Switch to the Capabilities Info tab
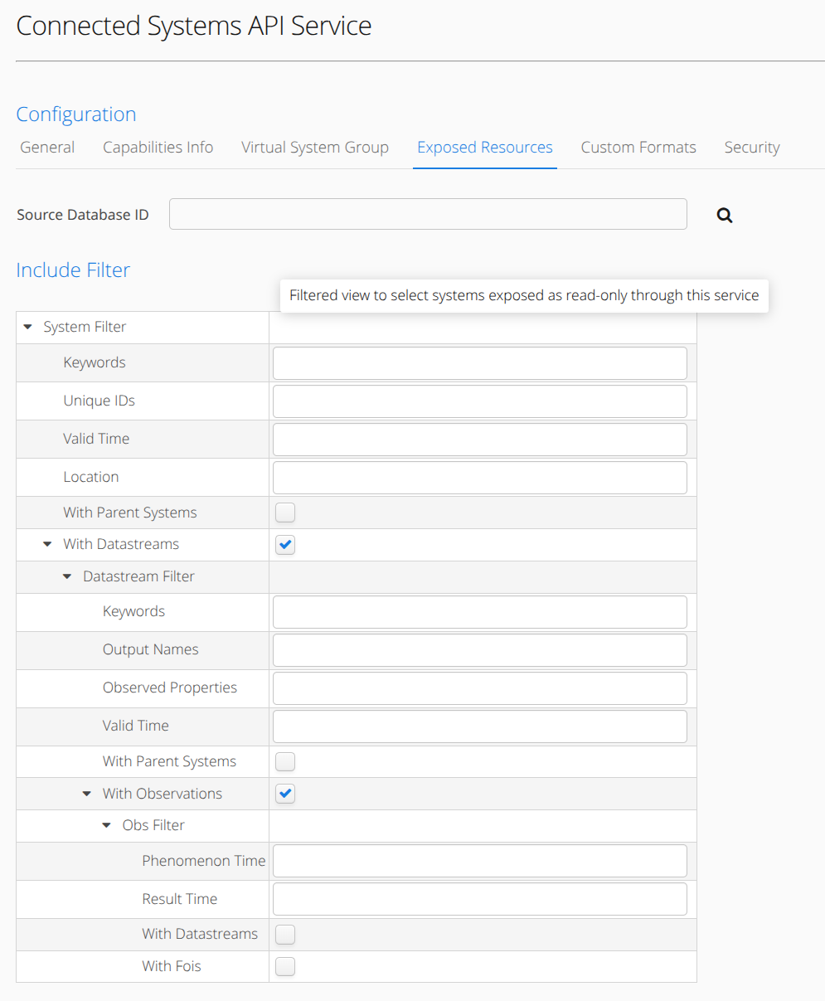 point(158,147)
